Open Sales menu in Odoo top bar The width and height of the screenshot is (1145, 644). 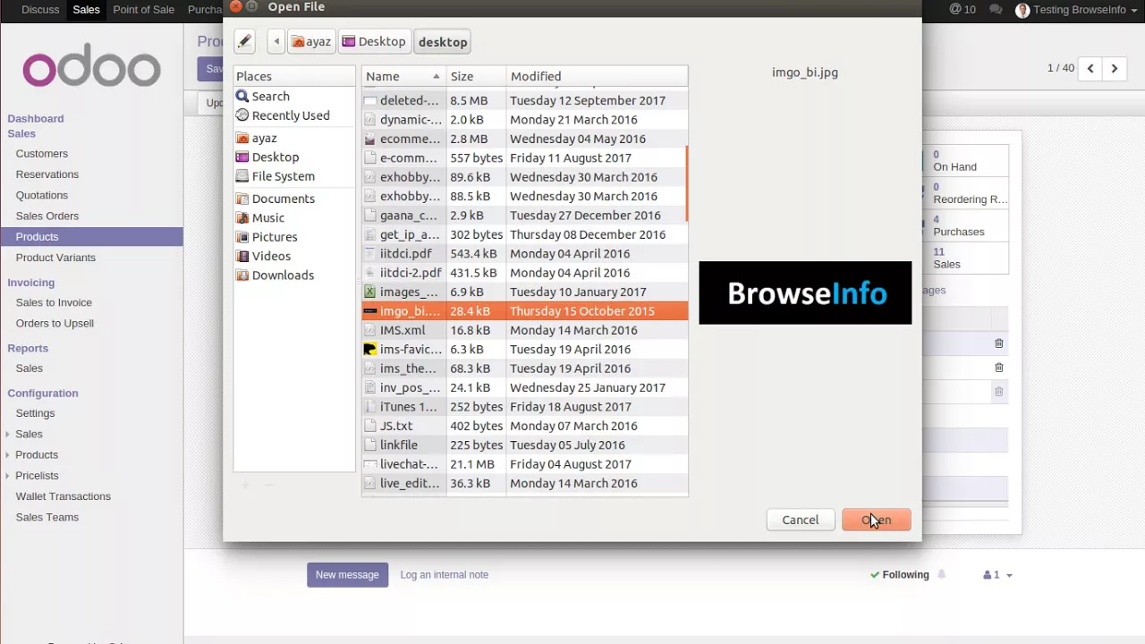click(86, 10)
